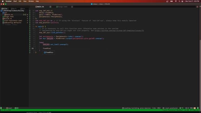Switch to the main.rs buffer tab
This screenshot has height=113, width=201.
tap(41, 7)
